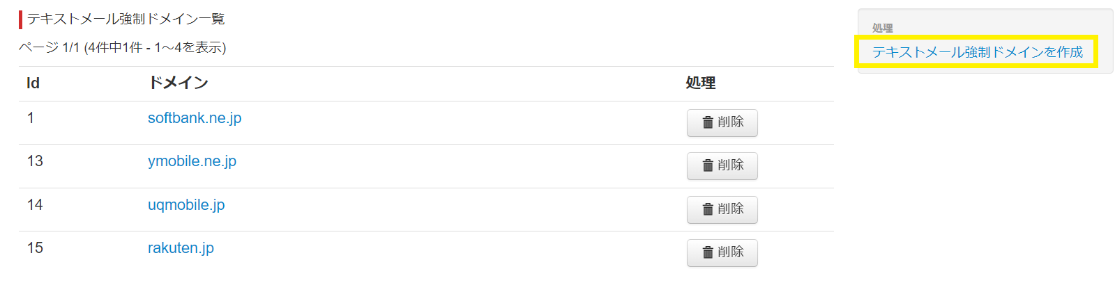This screenshot has width=1115, height=285.
Task: Click the ページ 1/1 pagination summary text
Action: click(x=122, y=47)
